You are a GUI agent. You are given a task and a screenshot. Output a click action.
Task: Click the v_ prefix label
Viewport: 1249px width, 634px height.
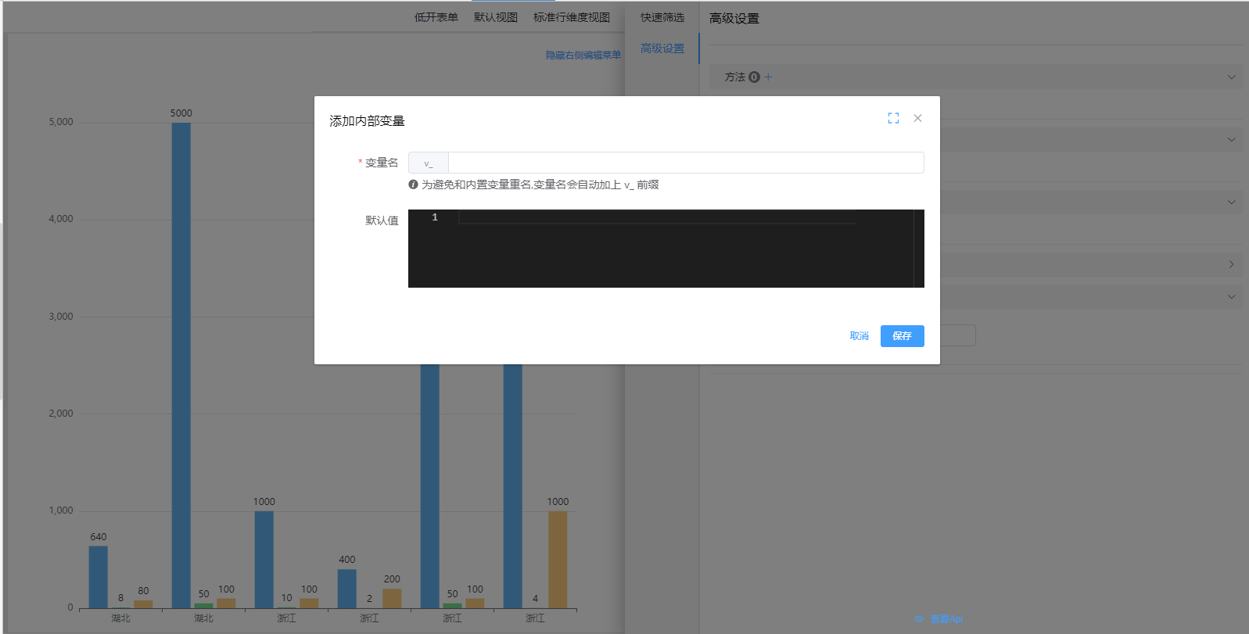428,163
